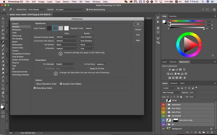Select the Eyedropper tool
This screenshot has height=135, width=217.
3,42
